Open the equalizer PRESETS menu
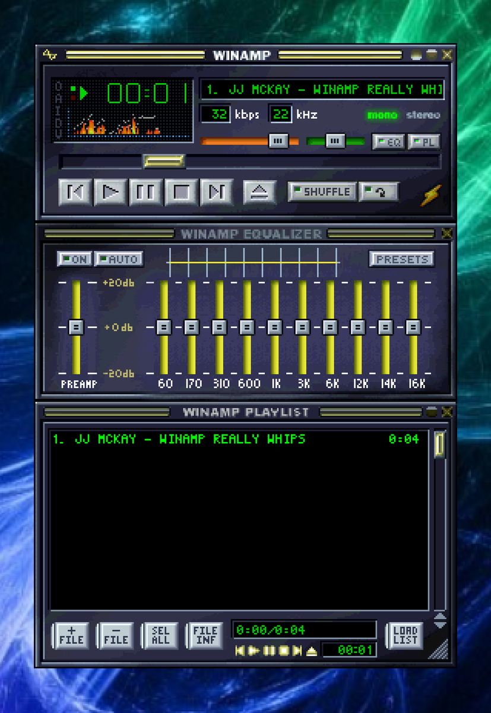The width and height of the screenshot is (491, 713). [402, 259]
